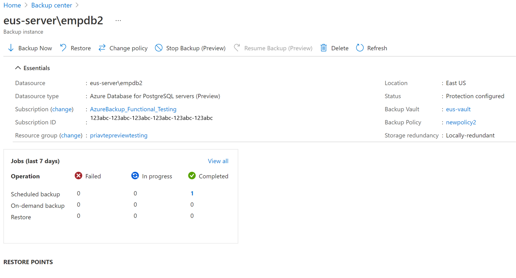Open View all jobs

(x=218, y=161)
